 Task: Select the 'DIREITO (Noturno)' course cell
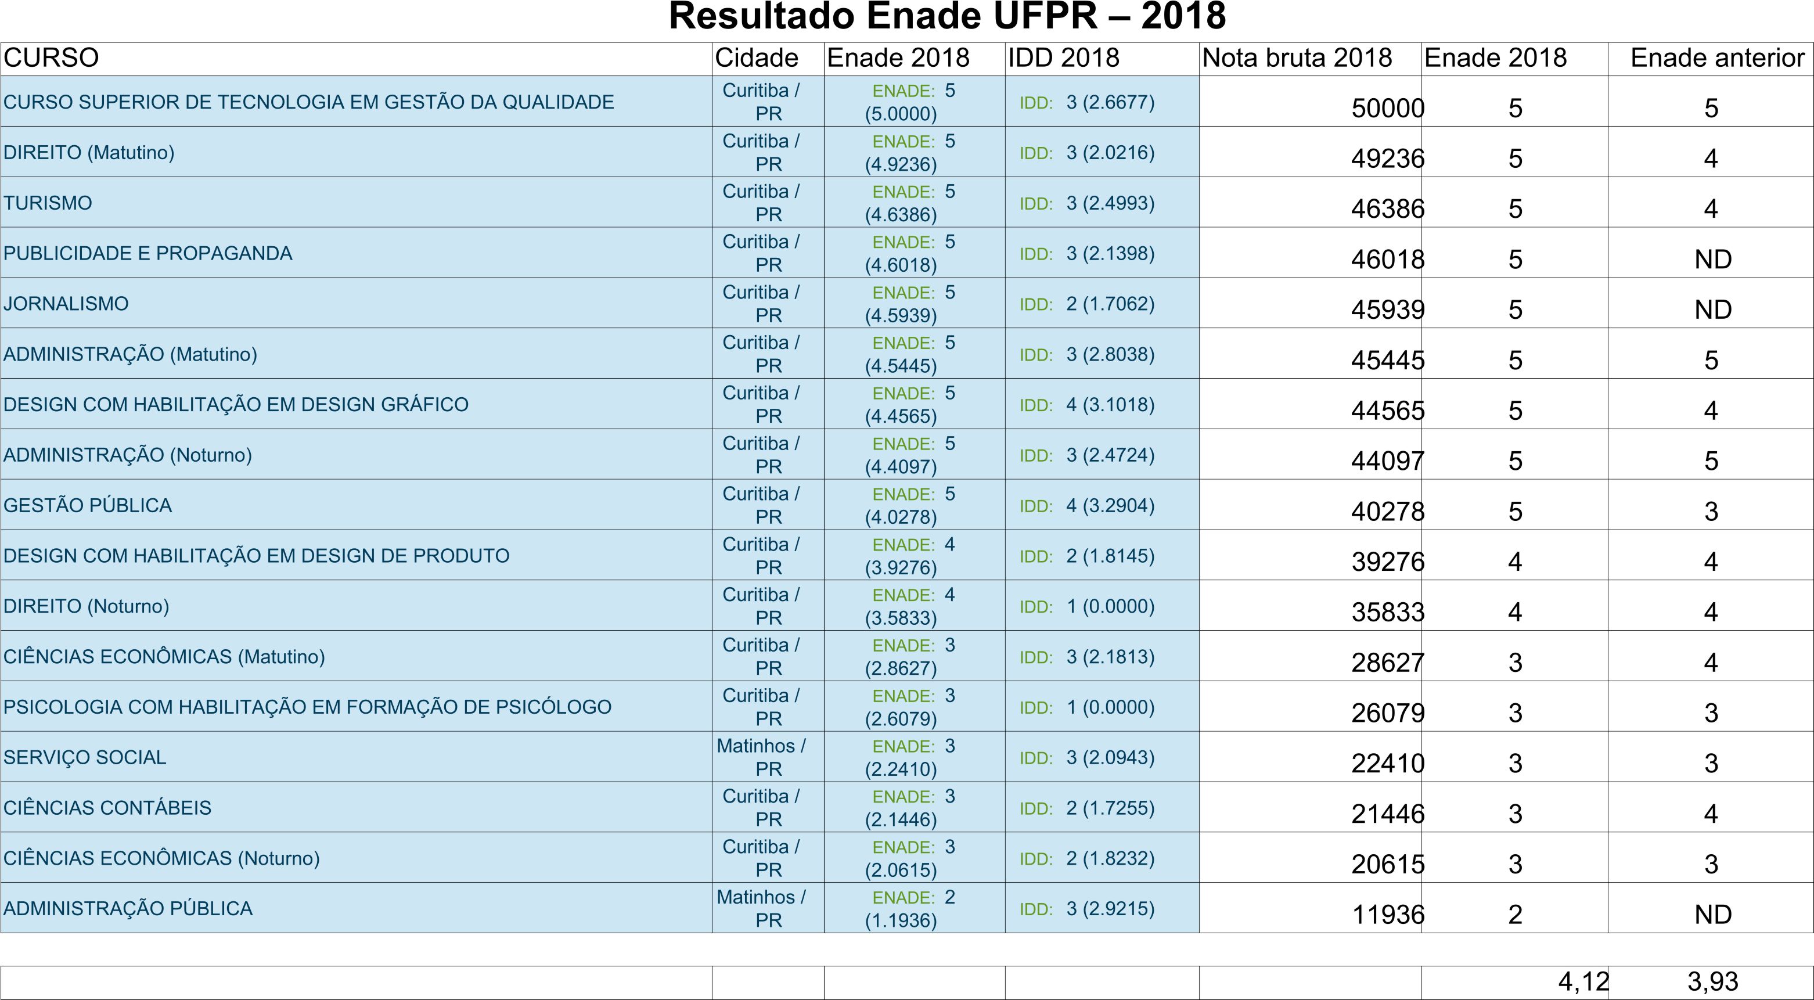357,606
